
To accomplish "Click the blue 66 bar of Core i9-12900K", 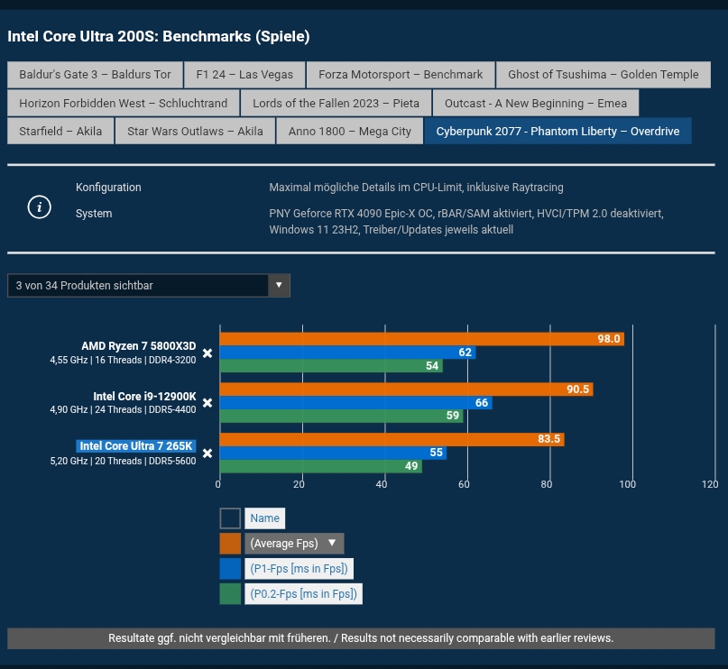I will click(355, 402).
